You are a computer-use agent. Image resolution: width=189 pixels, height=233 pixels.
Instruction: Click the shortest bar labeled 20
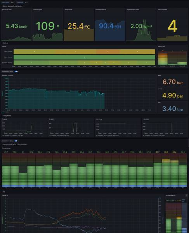tap(23, 180)
